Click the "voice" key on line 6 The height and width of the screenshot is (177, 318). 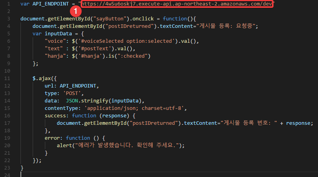click(55, 41)
